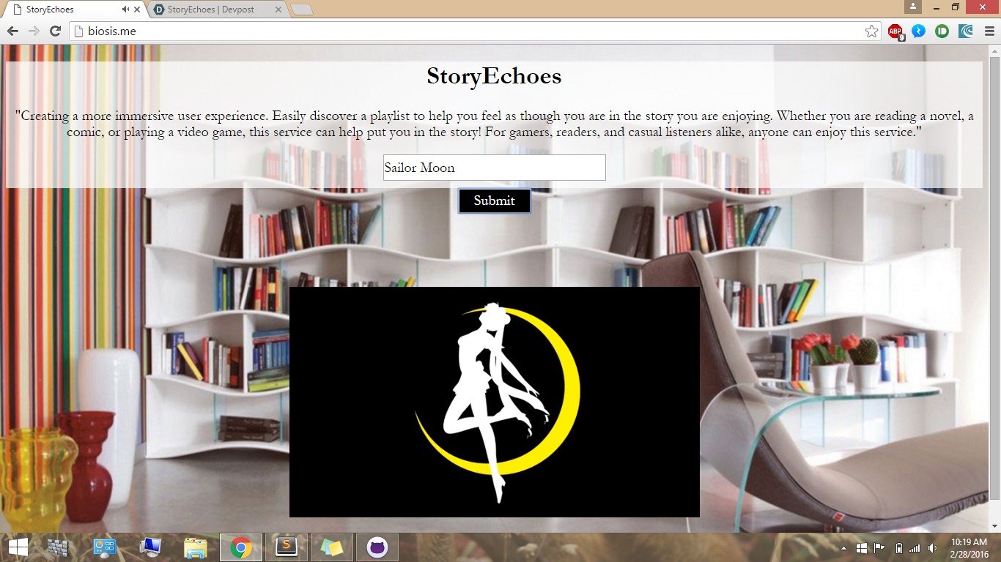1001x562 pixels.
Task: Open a new tab with the new-tab button
Action: coord(302,10)
